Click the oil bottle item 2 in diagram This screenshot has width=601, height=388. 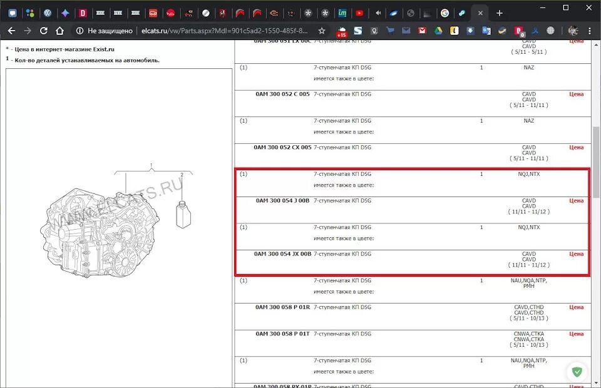pos(183,215)
